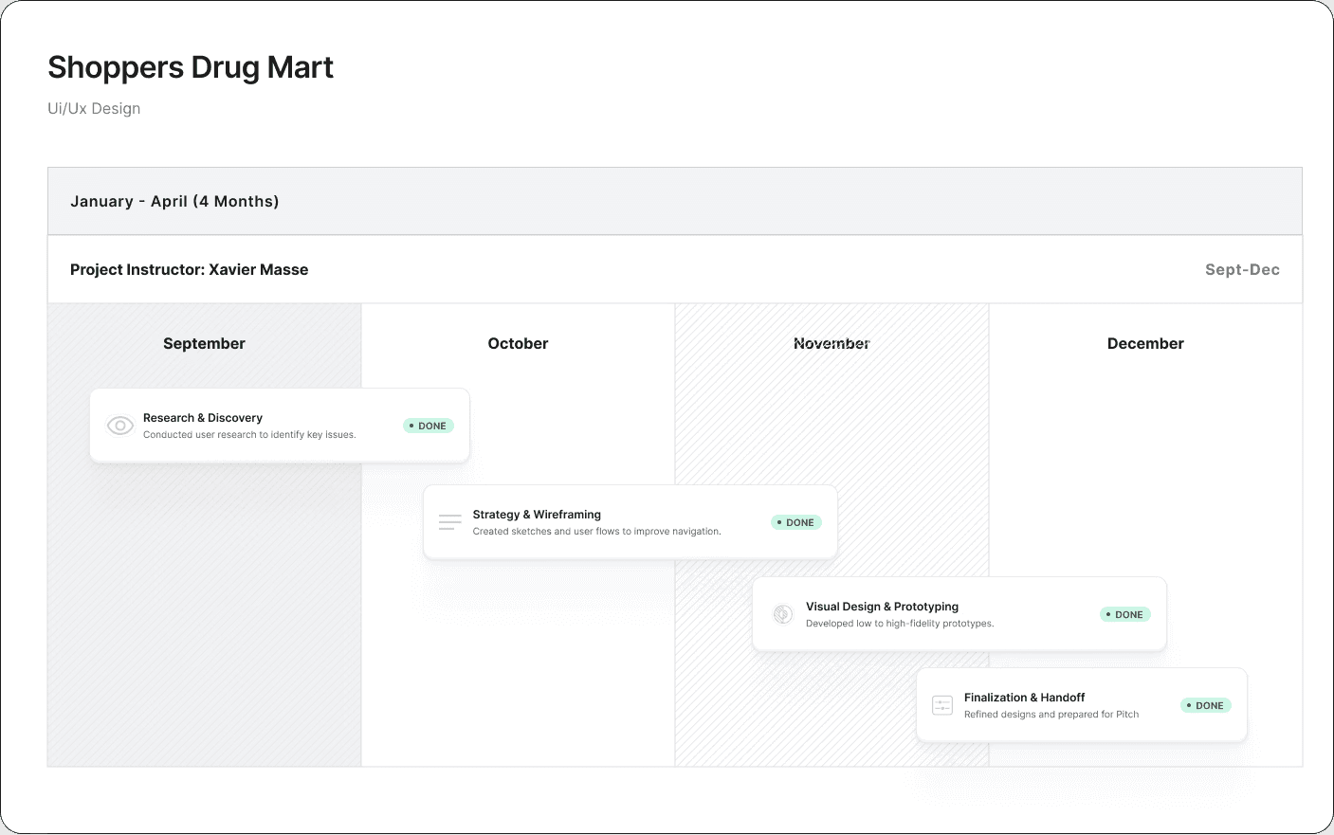Click the Project Instructor: Xavier Masse link
The image size is (1334, 835).
coord(189,269)
